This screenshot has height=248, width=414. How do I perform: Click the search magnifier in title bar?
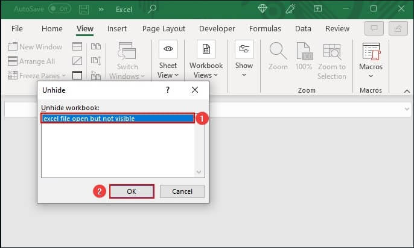pos(152,9)
